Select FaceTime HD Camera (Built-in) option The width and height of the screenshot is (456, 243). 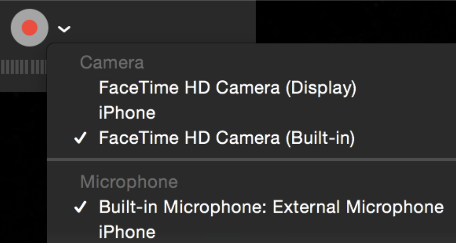tap(227, 138)
